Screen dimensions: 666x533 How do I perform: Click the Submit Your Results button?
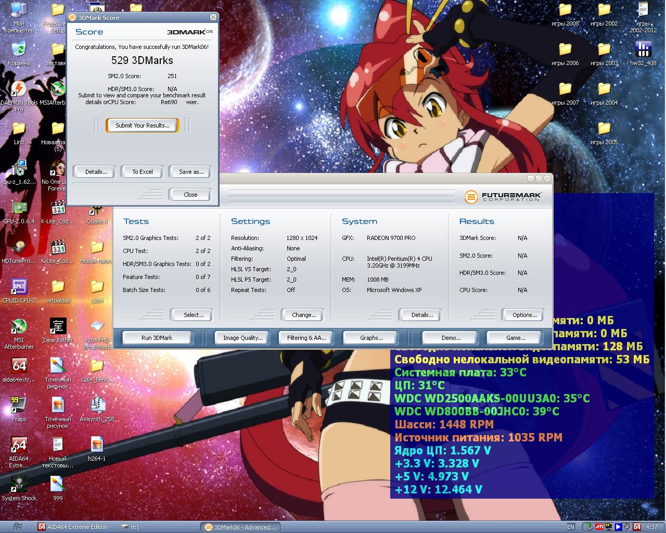pyautogui.click(x=142, y=125)
